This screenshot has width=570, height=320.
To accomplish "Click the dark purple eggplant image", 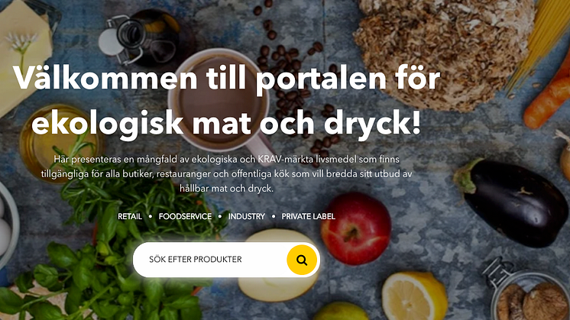I will (x=510, y=200).
